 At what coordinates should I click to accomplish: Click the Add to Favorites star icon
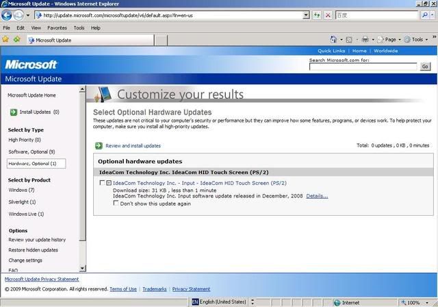click(17, 40)
